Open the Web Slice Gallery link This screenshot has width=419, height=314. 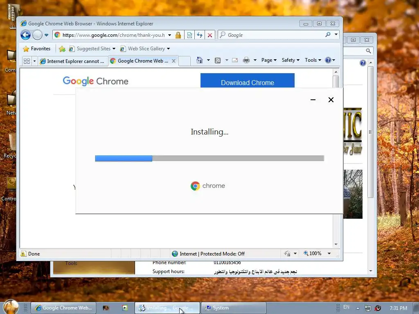pos(143,49)
